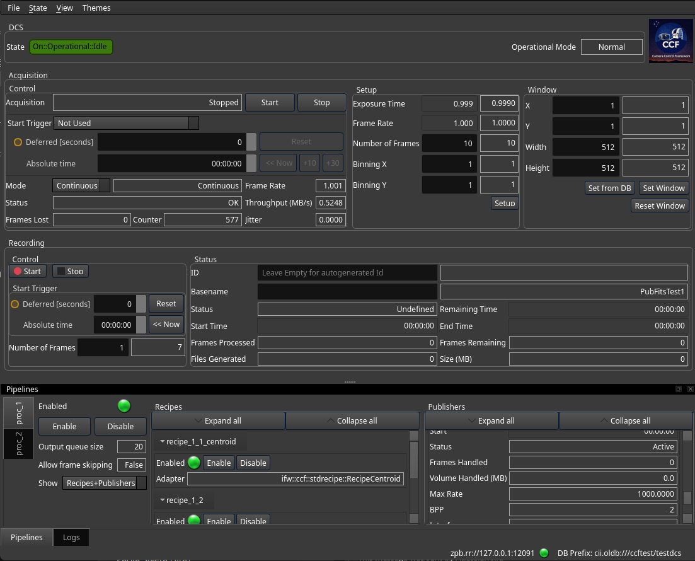
Task: Switch to the Logs tab
Action: click(71, 537)
